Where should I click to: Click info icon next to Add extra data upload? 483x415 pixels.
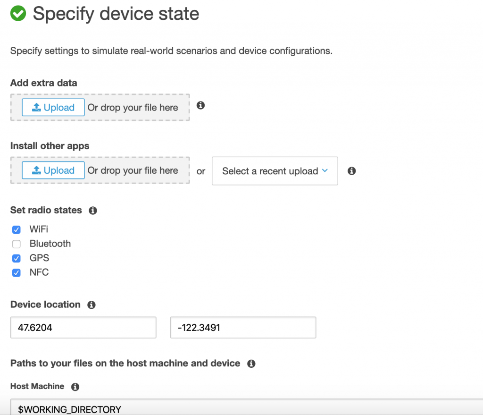[x=200, y=105]
